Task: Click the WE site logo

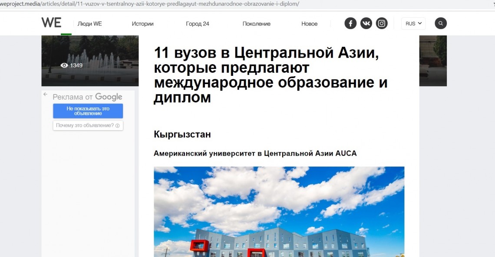Action: 51,23
